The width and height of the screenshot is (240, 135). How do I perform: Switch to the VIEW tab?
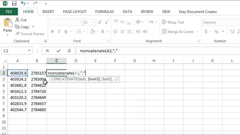point(166,12)
